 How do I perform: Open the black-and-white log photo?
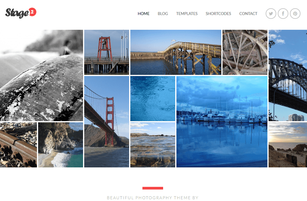point(41,75)
